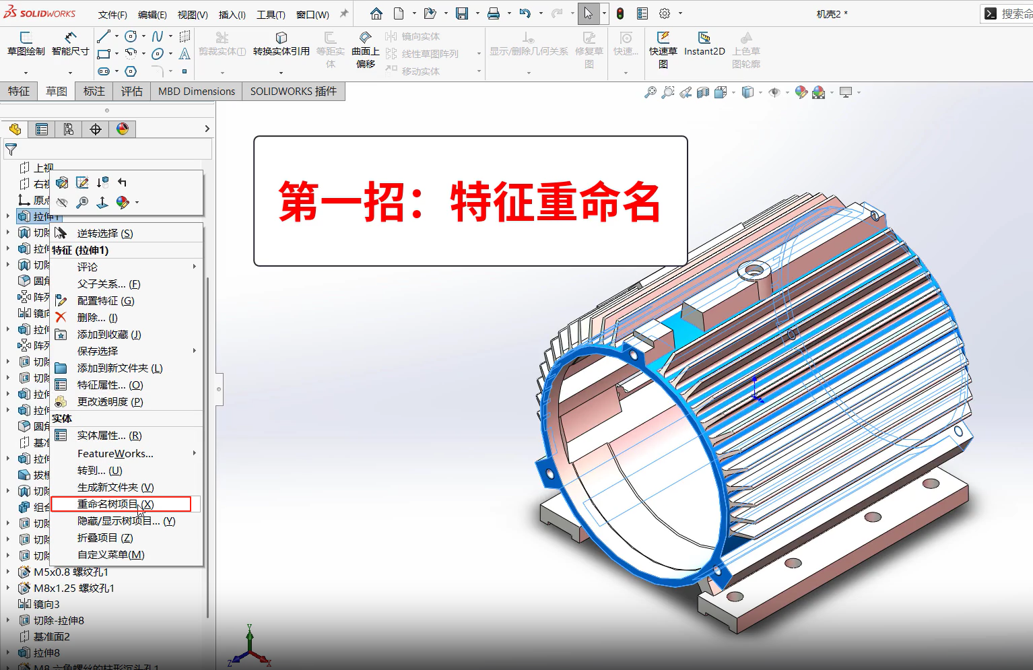This screenshot has width=1033, height=670.
Task: Click the Edit Sketch icon in context toolbar
Action: [82, 182]
